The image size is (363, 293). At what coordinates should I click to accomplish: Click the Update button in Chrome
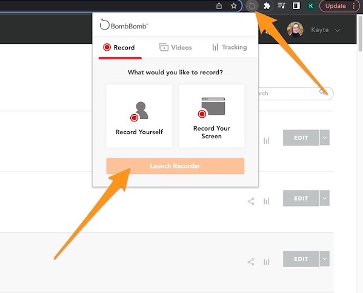coord(339,6)
